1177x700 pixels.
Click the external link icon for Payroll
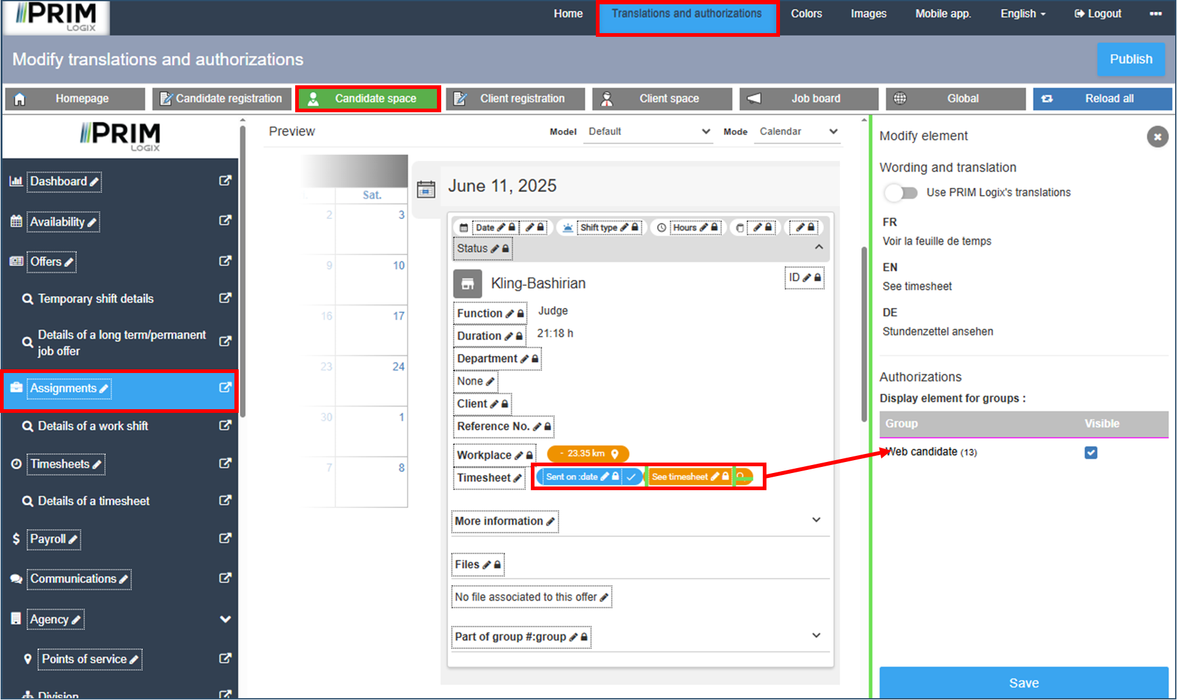(x=225, y=538)
